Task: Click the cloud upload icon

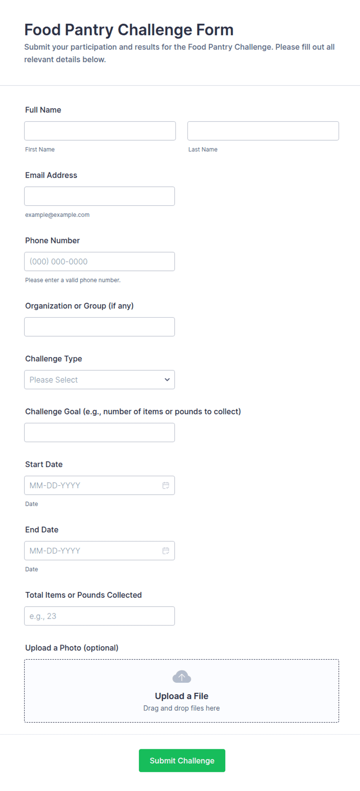Action: coord(182,677)
